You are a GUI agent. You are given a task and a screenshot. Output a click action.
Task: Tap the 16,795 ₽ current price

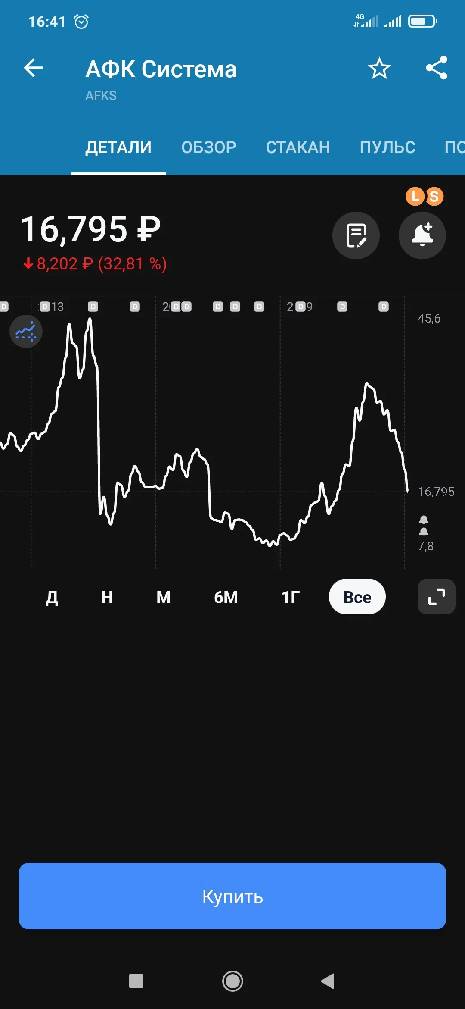90,229
